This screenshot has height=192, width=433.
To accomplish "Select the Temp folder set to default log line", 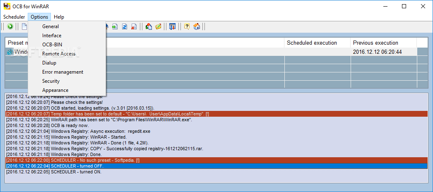I will coord(216,114).
